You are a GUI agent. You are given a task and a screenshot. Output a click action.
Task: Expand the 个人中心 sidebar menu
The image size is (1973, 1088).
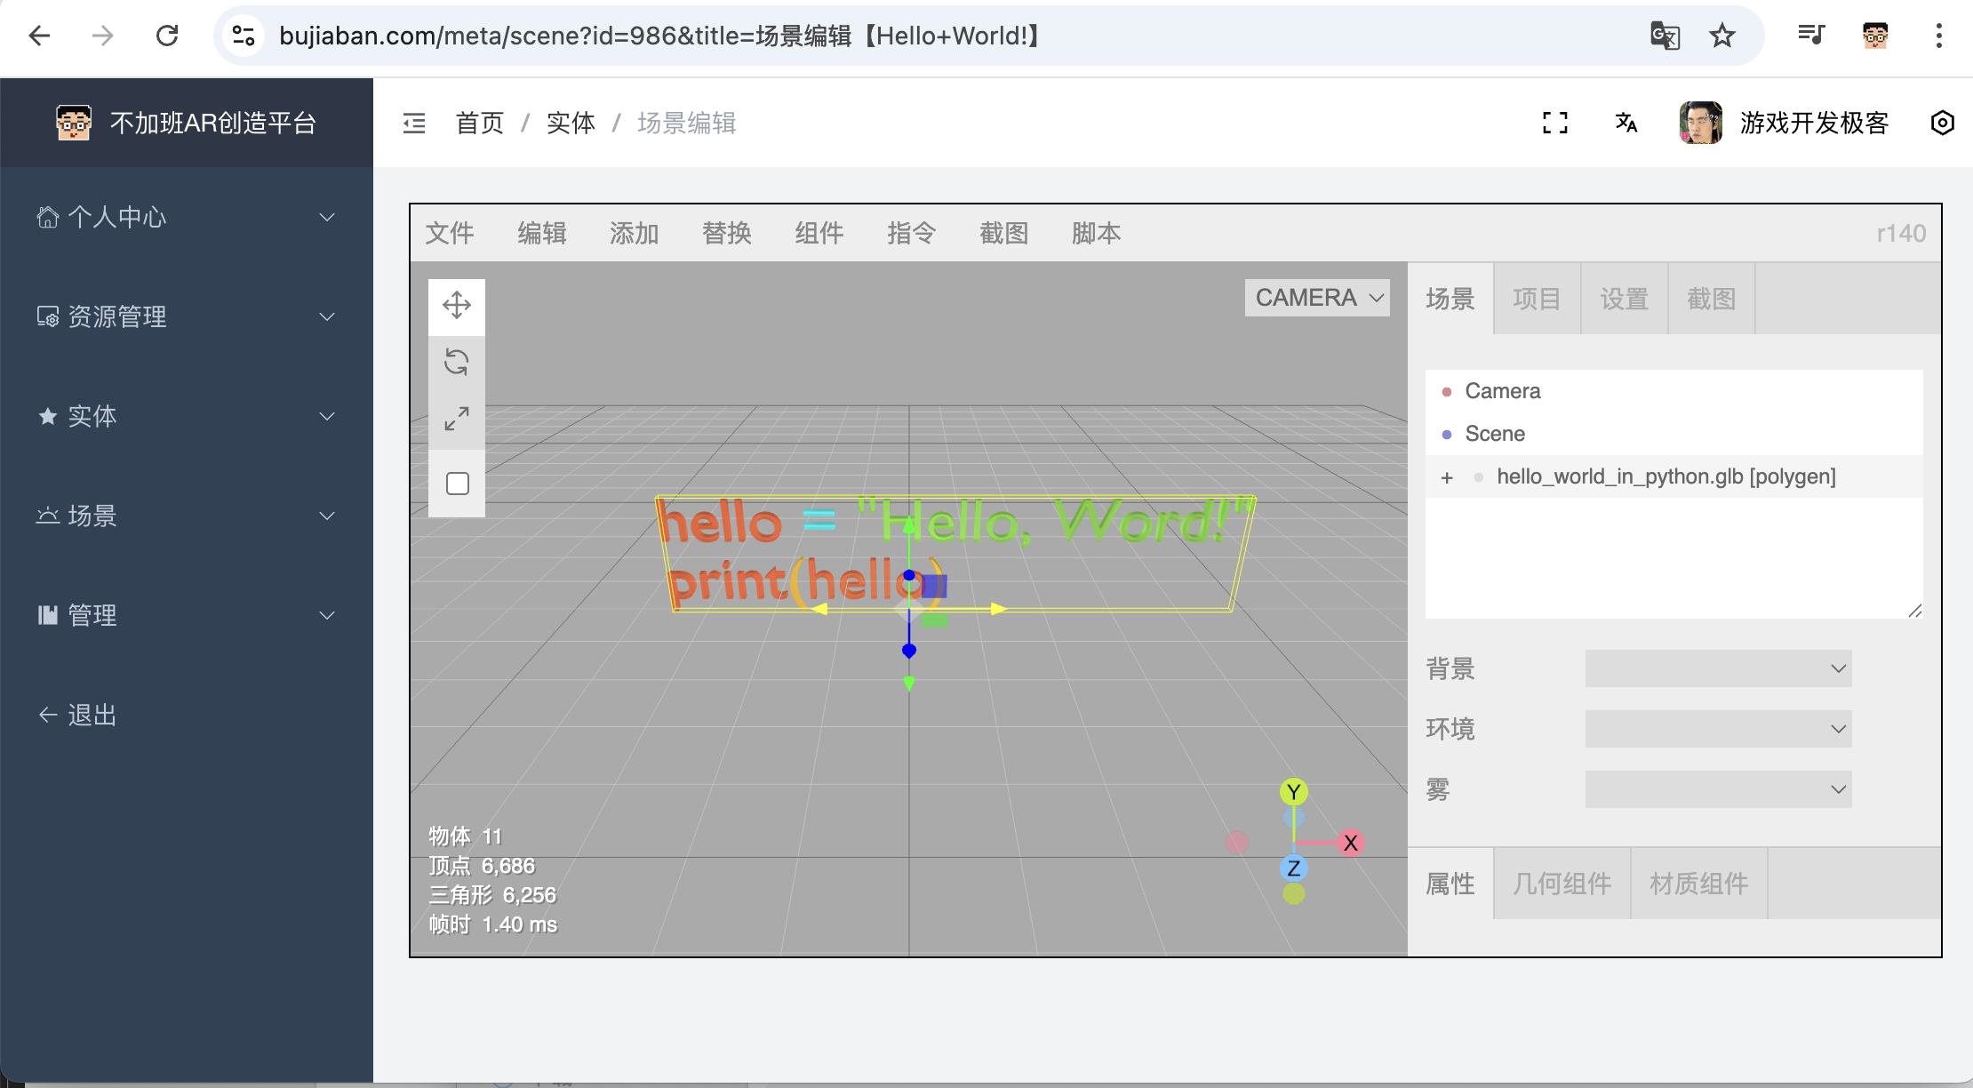tap(187, 217)
